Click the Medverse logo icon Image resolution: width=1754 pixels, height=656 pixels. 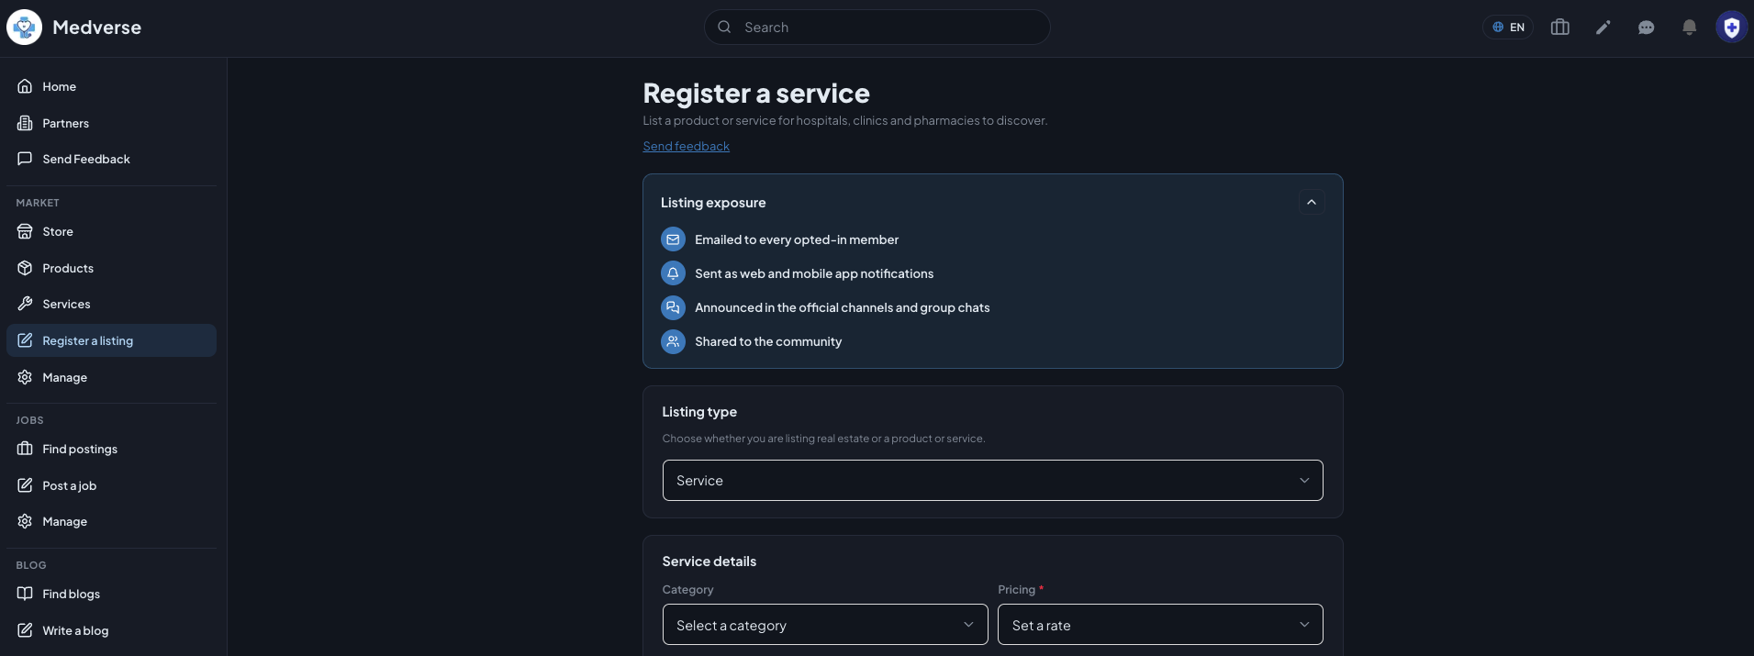tap(25, 28)
